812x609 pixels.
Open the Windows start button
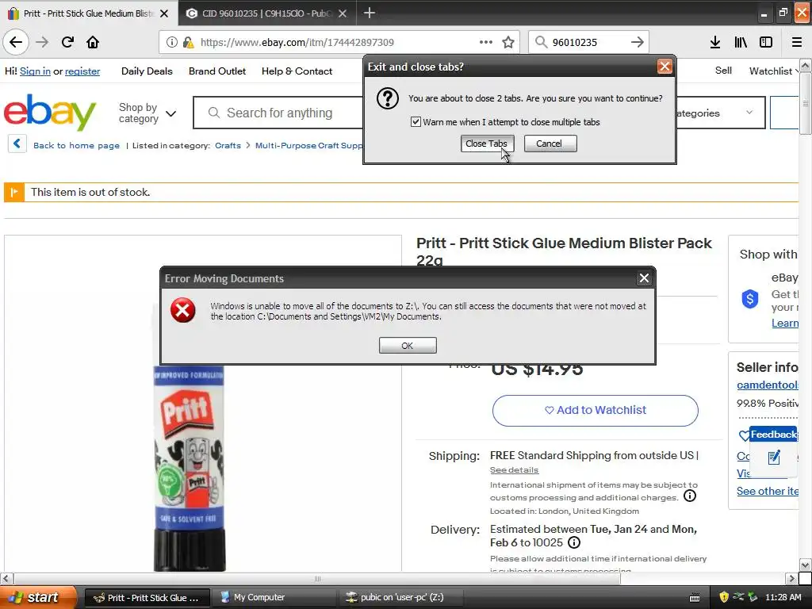39,597
